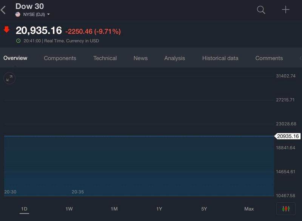Expand the NYSE (DJI) exchange dropdown
Image resolution: width=302 pixels, height=221 pixels.
pyautogui.click(x=36, y=14)
